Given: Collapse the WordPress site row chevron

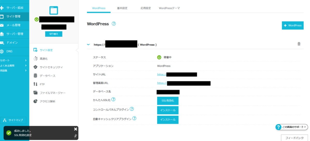Looking at the screenshot, I should coord(88,45).
